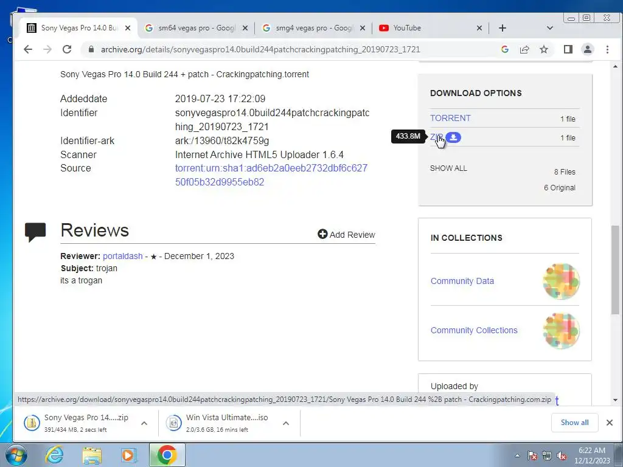Reload the archive.org page

67,49
